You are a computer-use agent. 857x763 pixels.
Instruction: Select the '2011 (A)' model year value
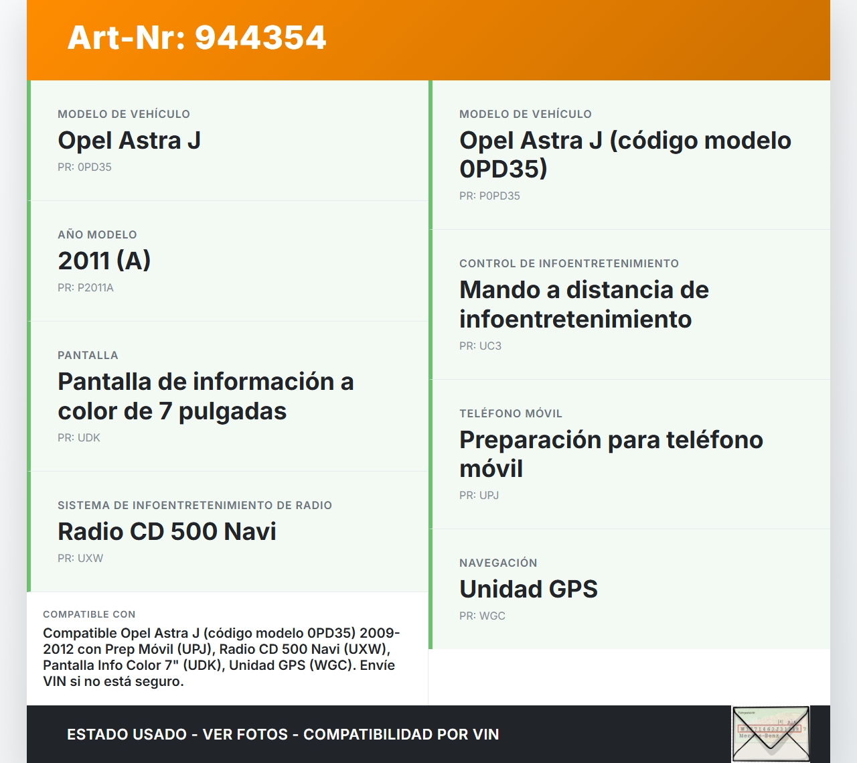click(104, 261)
